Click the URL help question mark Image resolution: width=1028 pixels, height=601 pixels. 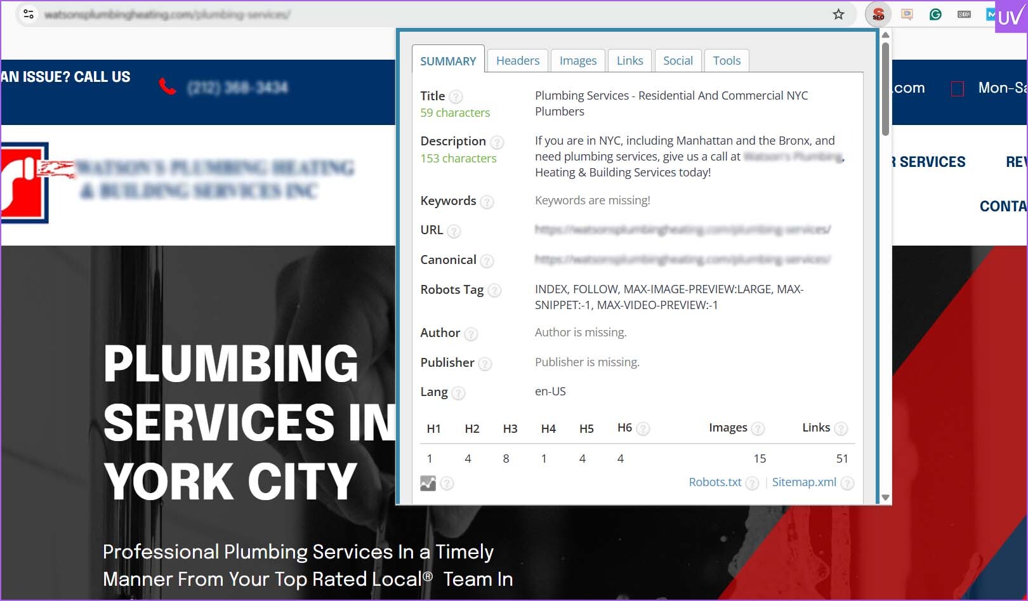click(x=454, y=231)
